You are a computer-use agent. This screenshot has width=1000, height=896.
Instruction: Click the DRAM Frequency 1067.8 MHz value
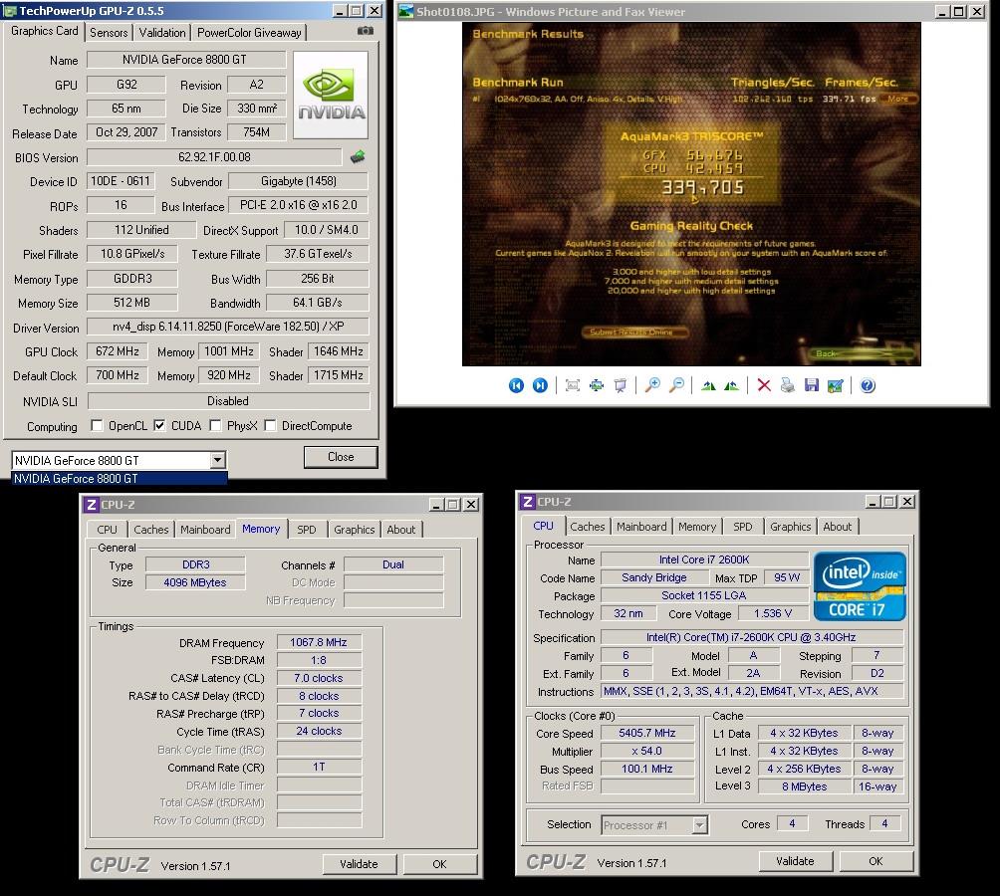(x=319, y=642)
